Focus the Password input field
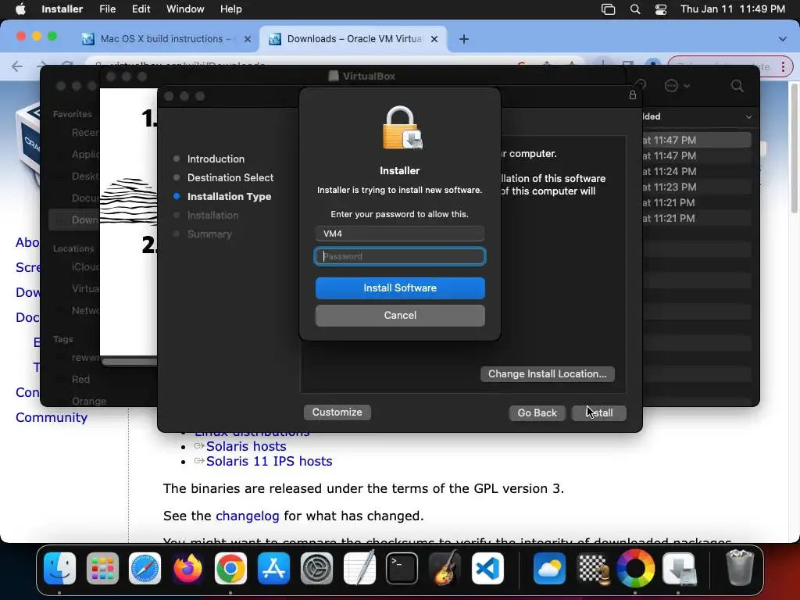The height and width of the screenshot is (600, 800). click(x=400, y=256)
